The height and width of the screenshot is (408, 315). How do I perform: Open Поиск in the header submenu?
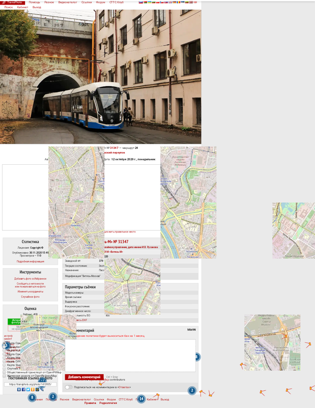pyautogui.click(x=8, y=7)
